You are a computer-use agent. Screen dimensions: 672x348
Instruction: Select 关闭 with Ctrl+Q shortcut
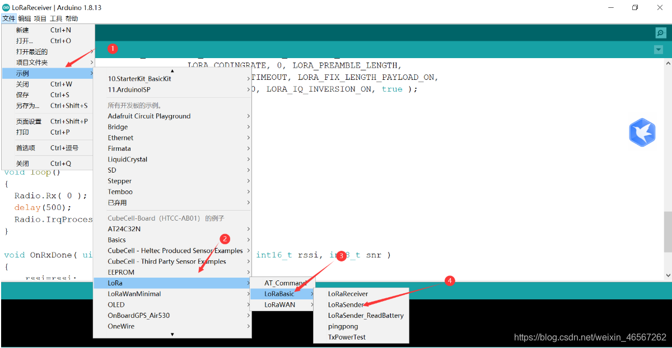point(48,164)
